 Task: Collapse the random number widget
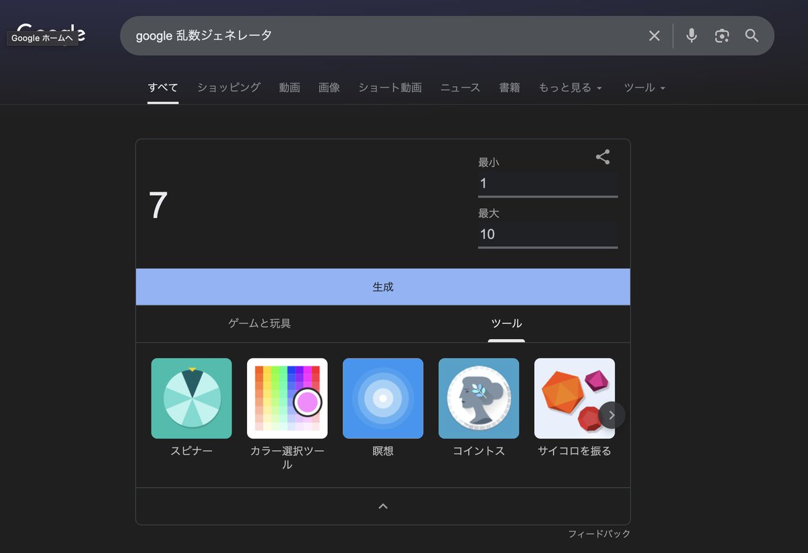[382, 506]
